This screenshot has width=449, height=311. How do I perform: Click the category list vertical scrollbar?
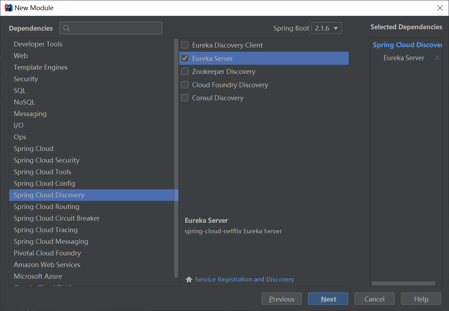click(176, 158)
